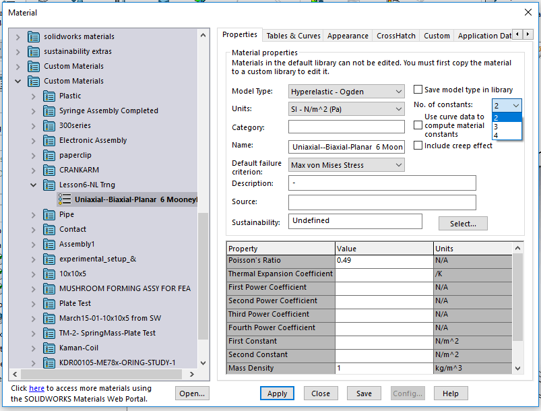
Task: Click the Plate Test folder icon
Action: (x=49, y=304)
